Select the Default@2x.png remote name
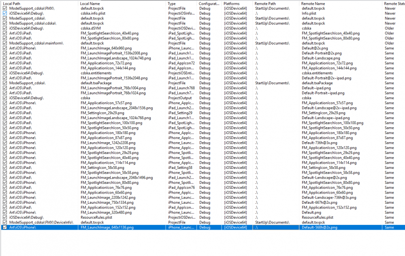405x256 pixels. (x=315, y=48)
